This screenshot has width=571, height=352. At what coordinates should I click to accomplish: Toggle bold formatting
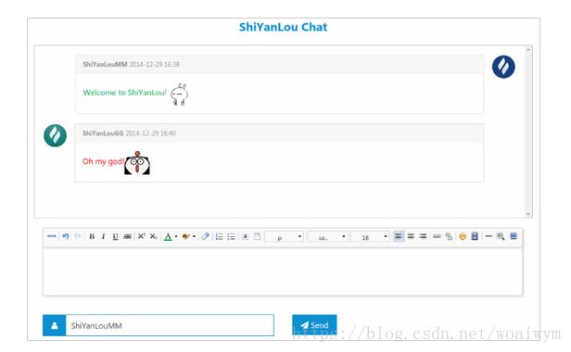point(92,236)
